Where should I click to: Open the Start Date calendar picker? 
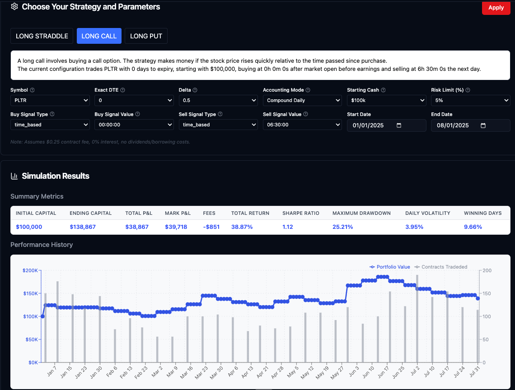click(x=398, y=125)
